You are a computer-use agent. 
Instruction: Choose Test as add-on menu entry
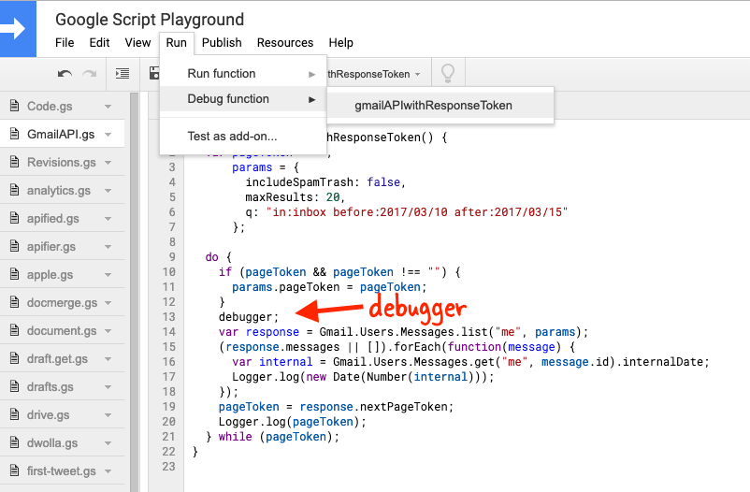pyautogui.click(x=243, y=137)
